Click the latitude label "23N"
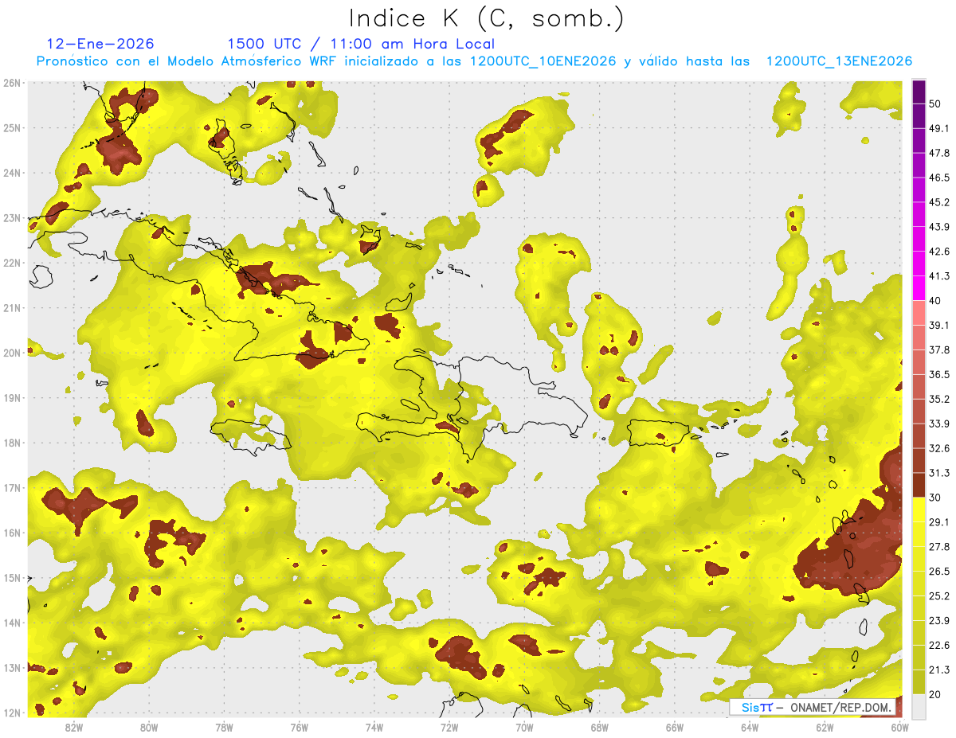 (x=12, y=218)
